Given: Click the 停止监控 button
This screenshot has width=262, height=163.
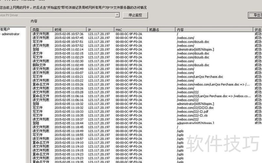Looking at the screenshot, I should (136, 15).
